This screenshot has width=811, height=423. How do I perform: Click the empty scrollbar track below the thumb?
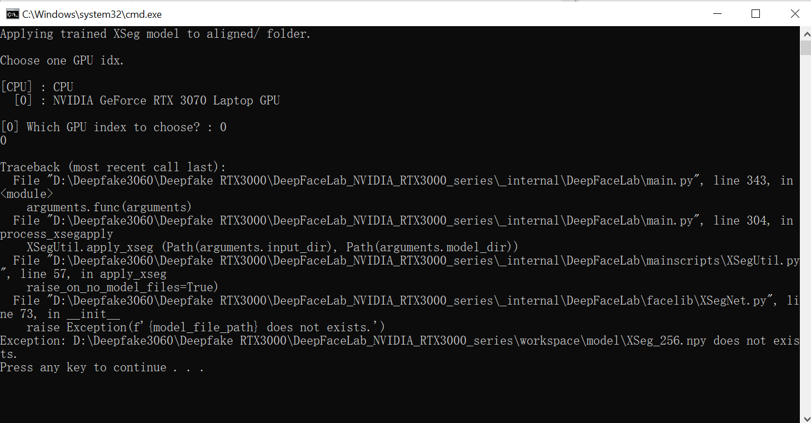coord(805,232)
